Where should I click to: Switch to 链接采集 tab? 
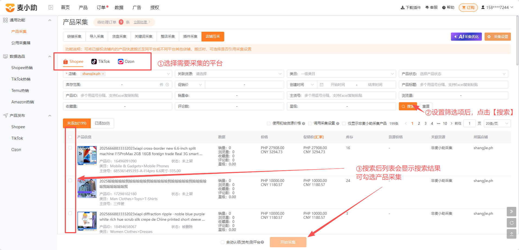tap(74, 36)
